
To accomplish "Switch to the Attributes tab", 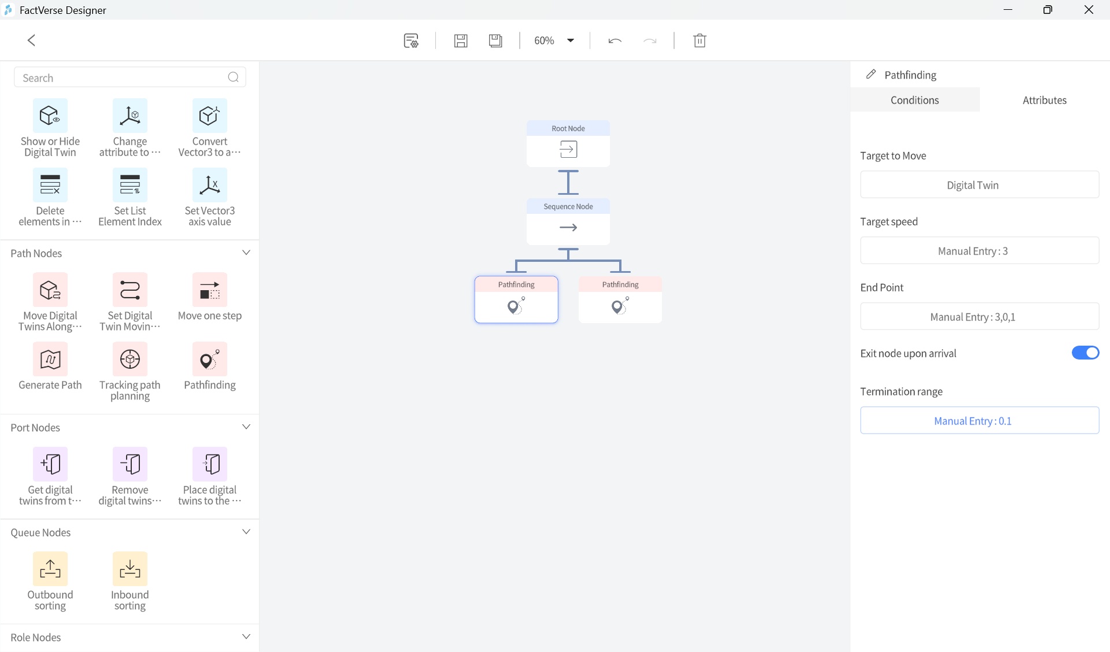I will coord(1045,99).
